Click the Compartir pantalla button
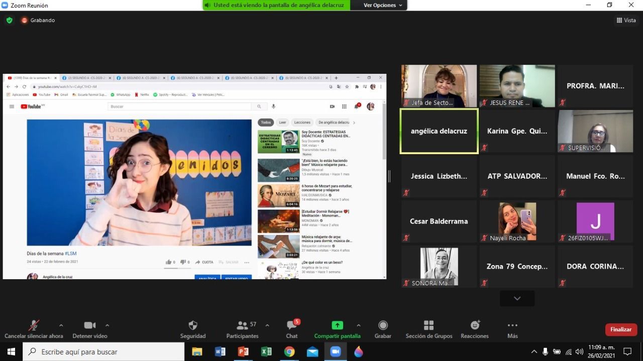Viewport: 643px width, 361px height. click(x=337, y=326)
